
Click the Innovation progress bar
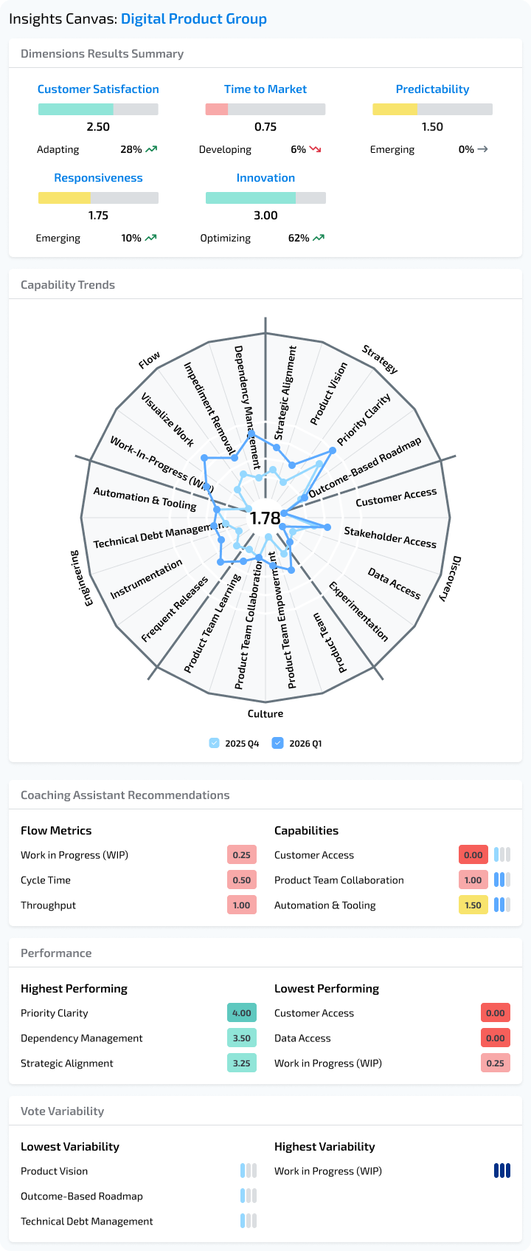pyautogui.click(x=265, y=197)
